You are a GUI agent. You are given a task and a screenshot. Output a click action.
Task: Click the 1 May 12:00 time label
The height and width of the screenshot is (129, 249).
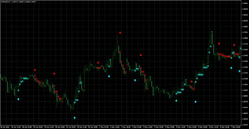[x=115, y=127]
